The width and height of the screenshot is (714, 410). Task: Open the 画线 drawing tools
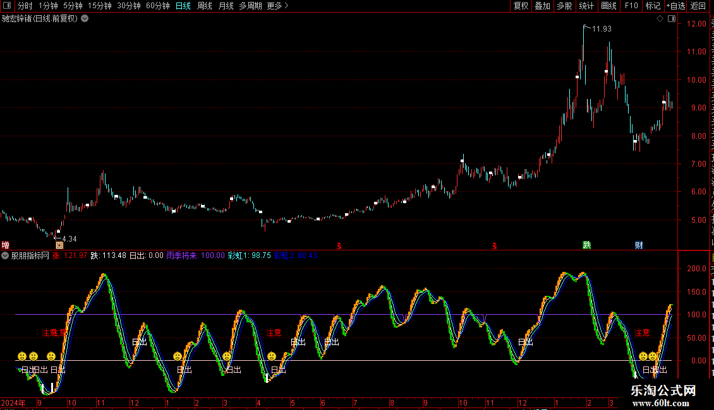(609, 6)
